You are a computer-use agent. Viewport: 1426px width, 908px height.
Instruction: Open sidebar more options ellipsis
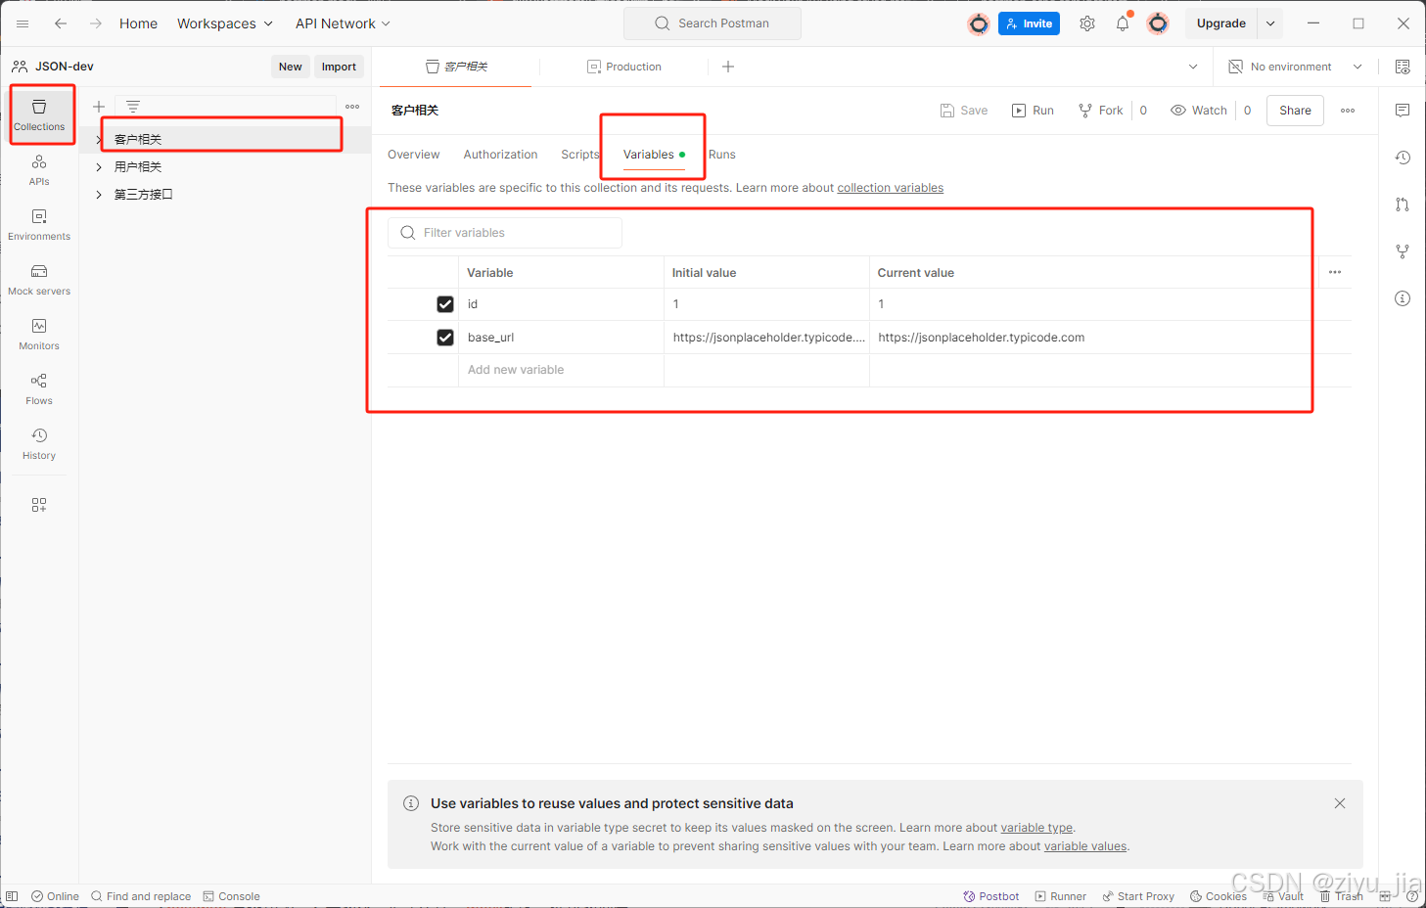click(352, 106)
